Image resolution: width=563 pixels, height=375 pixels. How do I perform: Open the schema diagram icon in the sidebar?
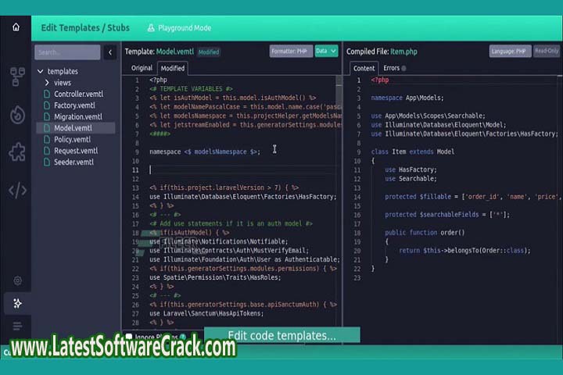coord(16,77)
